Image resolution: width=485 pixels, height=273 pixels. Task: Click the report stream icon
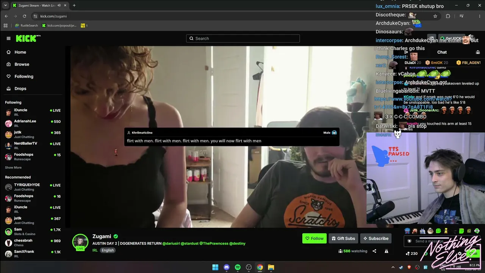coord(386,251)
